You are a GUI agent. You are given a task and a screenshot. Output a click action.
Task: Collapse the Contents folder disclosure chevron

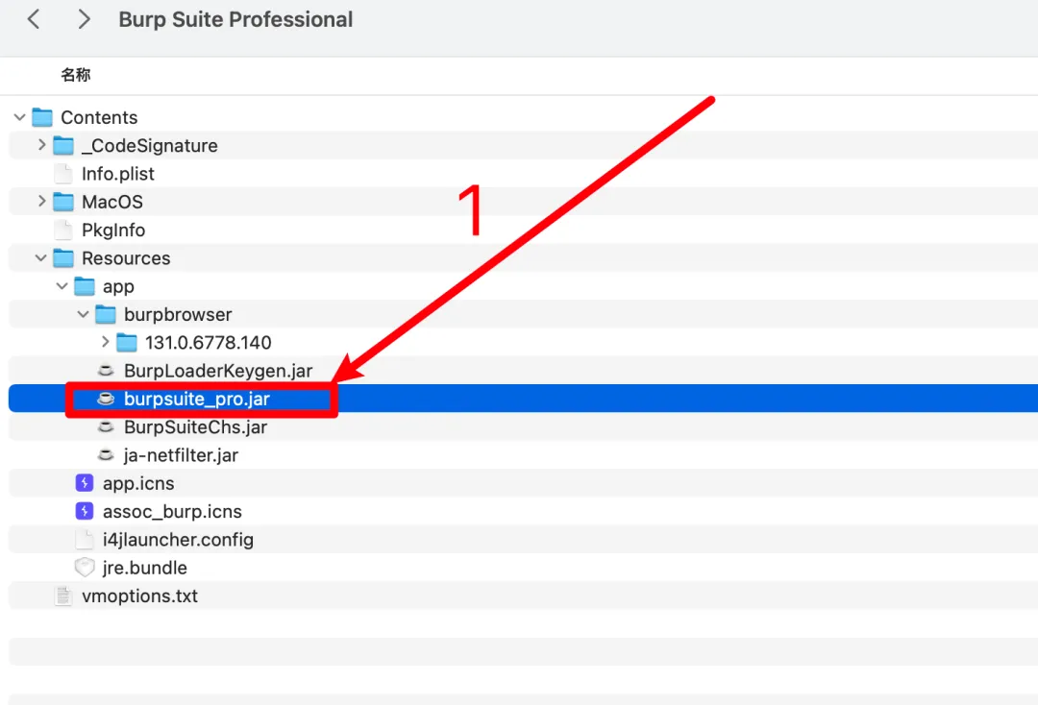(20, 118)
